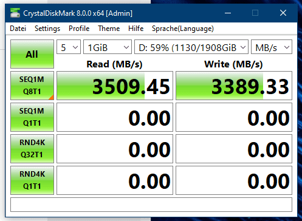Click the SEQ1M Q1T1 write value 0.00

click(x=234, y=117)
